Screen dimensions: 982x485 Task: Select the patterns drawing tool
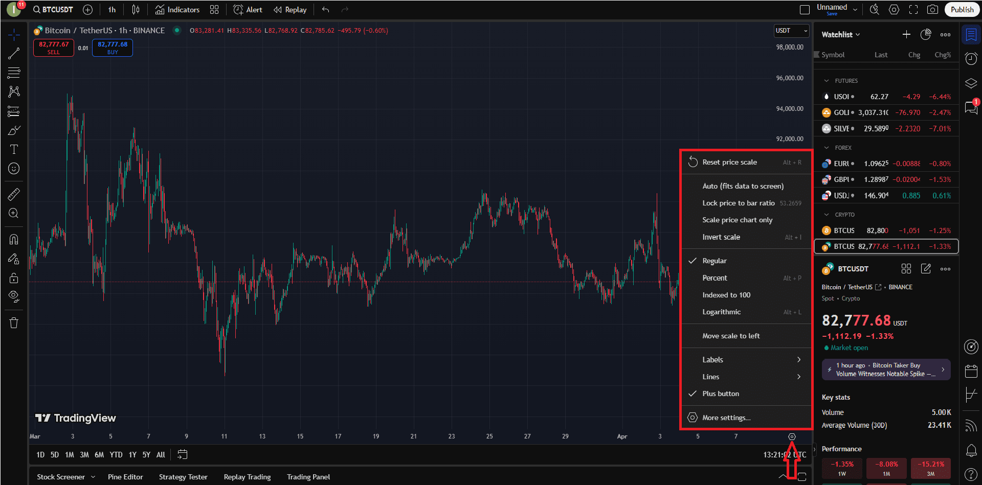tap(14, 91)
